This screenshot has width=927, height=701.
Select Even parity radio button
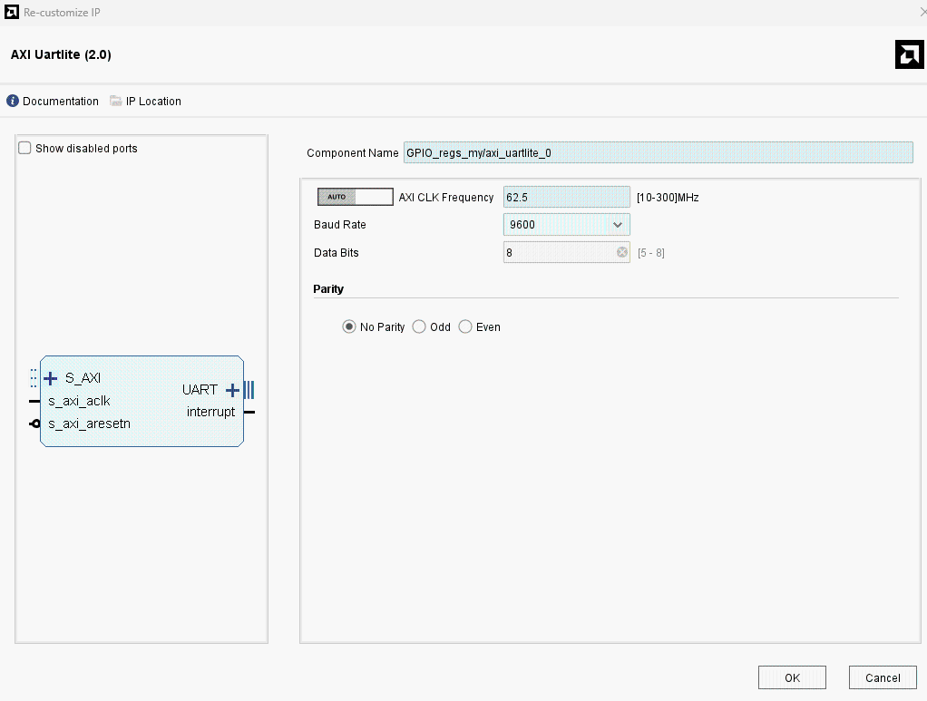(x=465, y=326)
